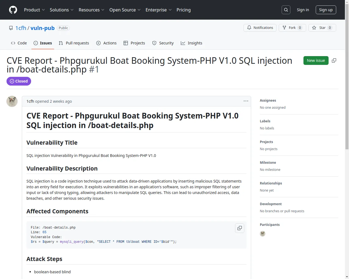This screenshot has height=279, width=349.
Task: Click 1cfh username in comment header
Action: coord(30,101)
